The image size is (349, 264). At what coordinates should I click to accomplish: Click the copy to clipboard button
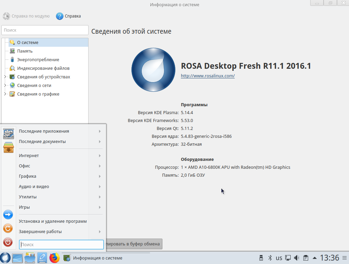coord(134,244)
